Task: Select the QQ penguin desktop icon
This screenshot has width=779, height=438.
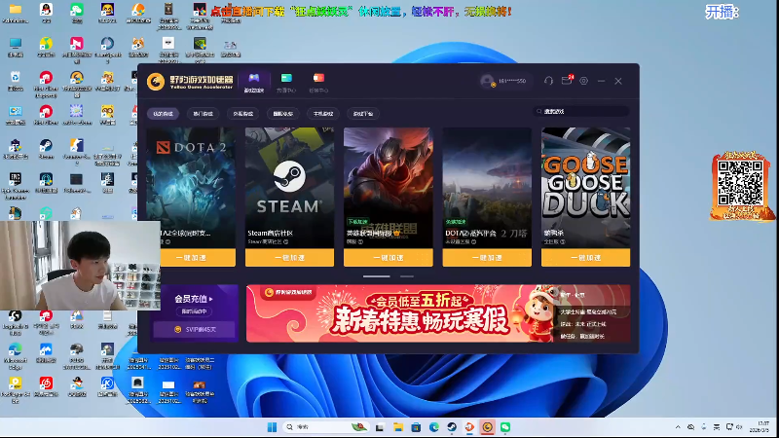Action: pyautogui.click(x=46, y=14)
